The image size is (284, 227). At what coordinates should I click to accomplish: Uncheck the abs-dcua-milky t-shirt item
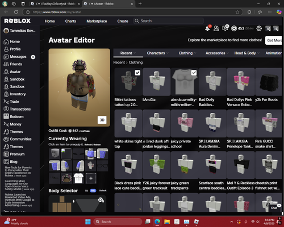pos(194,73)
